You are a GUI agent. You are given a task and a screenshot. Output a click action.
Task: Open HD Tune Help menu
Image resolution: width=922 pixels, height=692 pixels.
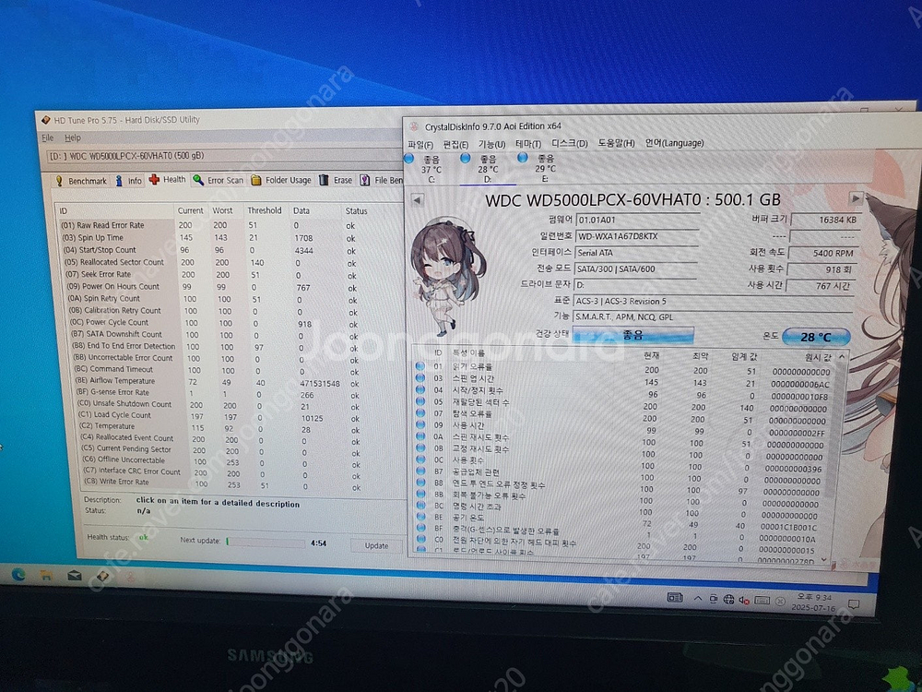pyautogui.click(x=73, y=137)
